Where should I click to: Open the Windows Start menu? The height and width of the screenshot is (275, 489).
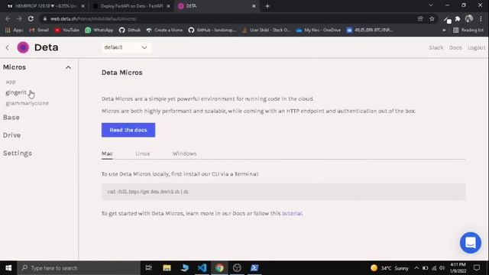(x=8, y=268)
